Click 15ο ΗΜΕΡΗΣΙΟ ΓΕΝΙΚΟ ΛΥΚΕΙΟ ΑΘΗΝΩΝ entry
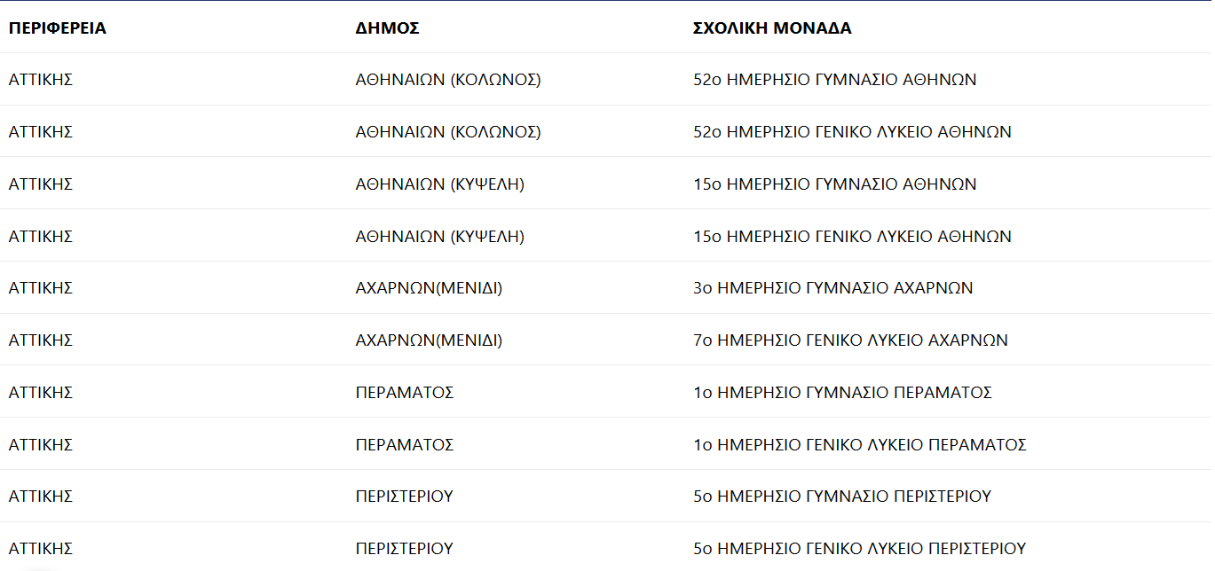 852,237
